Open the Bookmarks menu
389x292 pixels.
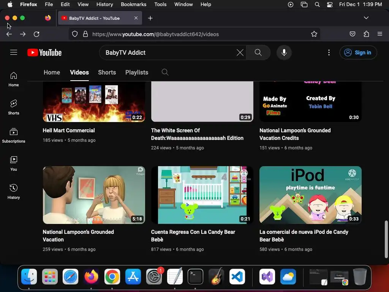(133, 4)
